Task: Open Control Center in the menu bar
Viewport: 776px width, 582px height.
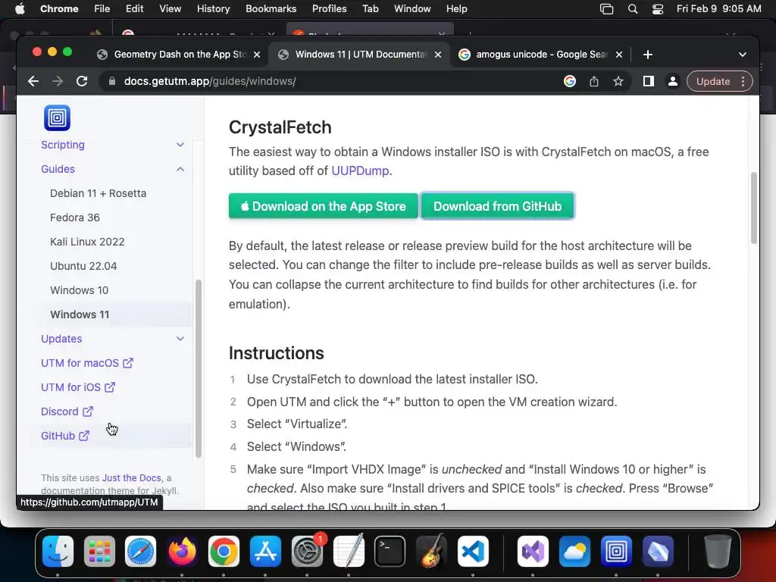Action: pyautogui.click(x=658, y=9)
